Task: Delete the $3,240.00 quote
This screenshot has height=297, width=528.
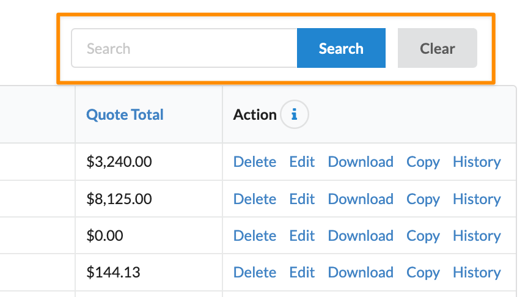Action: [254, 162]
